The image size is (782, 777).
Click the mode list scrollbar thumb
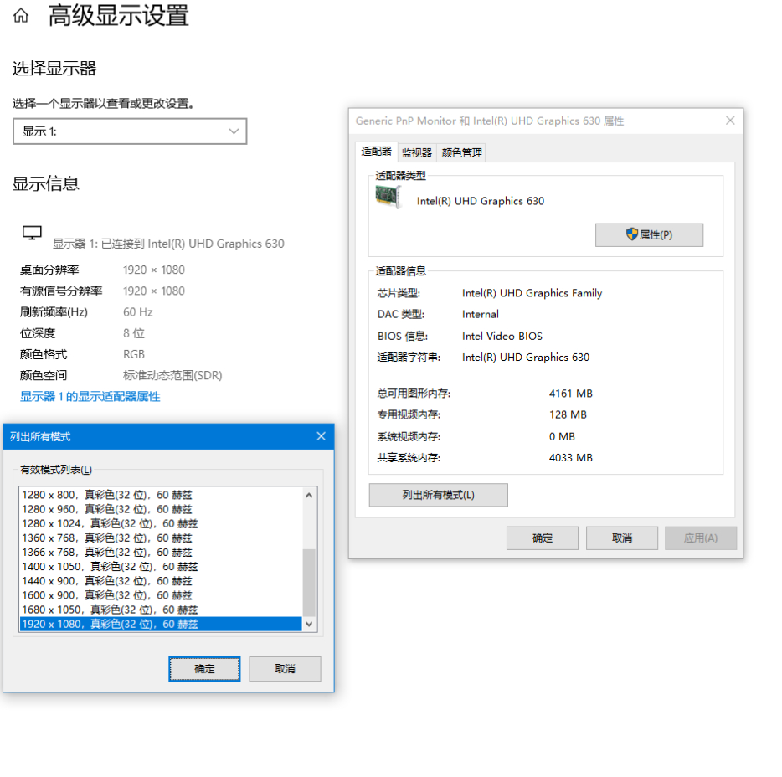(x=309, y=583)
